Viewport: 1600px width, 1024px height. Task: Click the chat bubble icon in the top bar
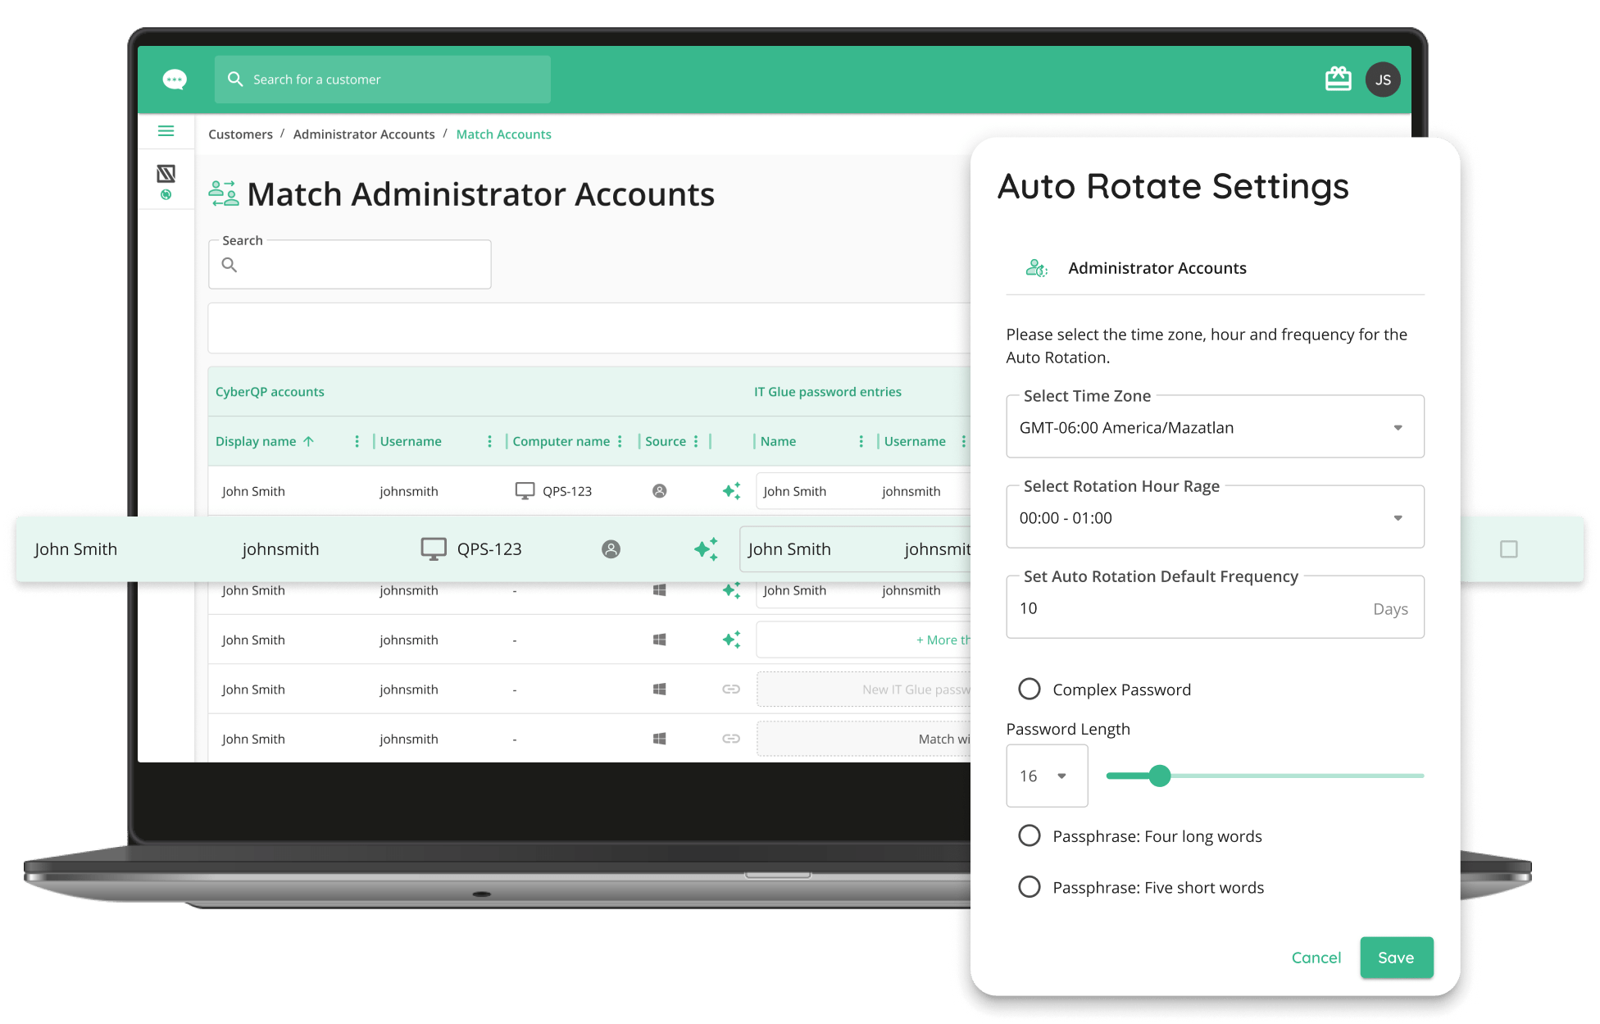[174, 79]
